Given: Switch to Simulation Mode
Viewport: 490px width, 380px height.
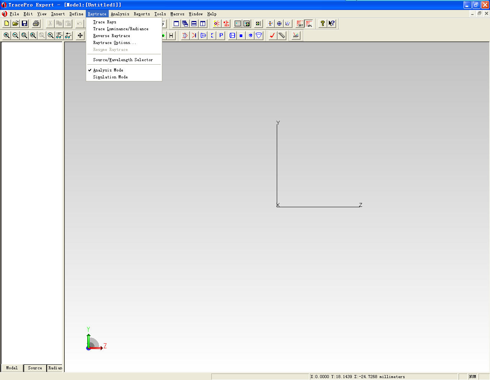Looking at the screenshot, I should [124, 77].
